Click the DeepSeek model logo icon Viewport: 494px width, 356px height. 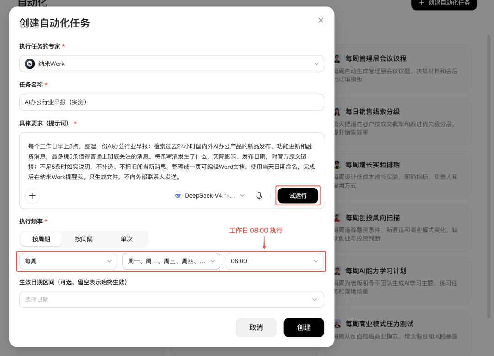click(178, 196)
